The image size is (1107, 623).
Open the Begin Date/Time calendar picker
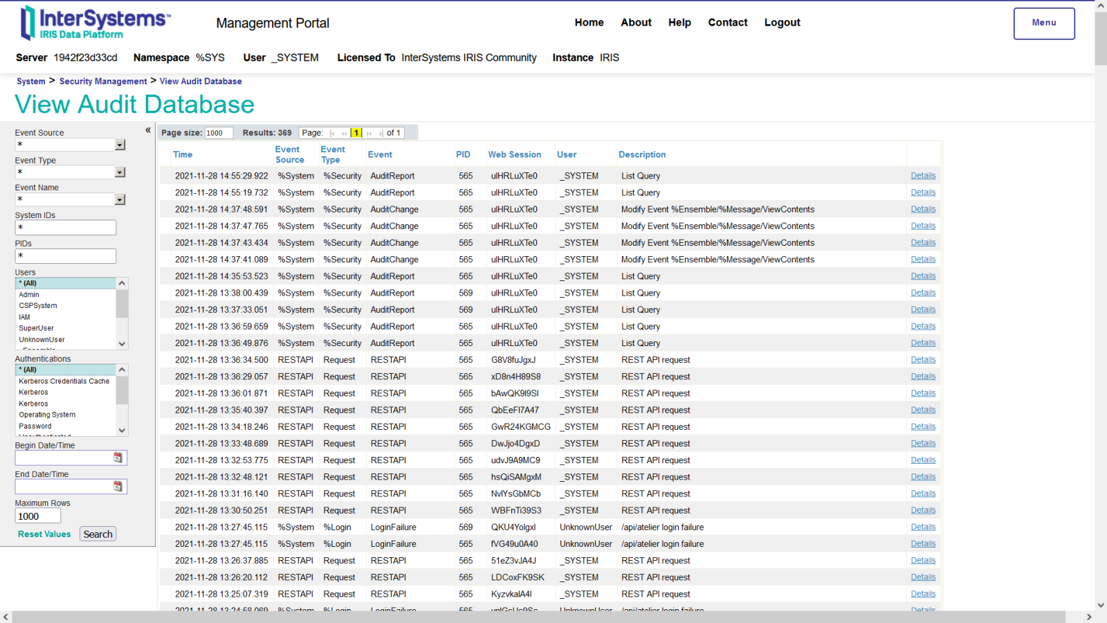pos(118,458)
